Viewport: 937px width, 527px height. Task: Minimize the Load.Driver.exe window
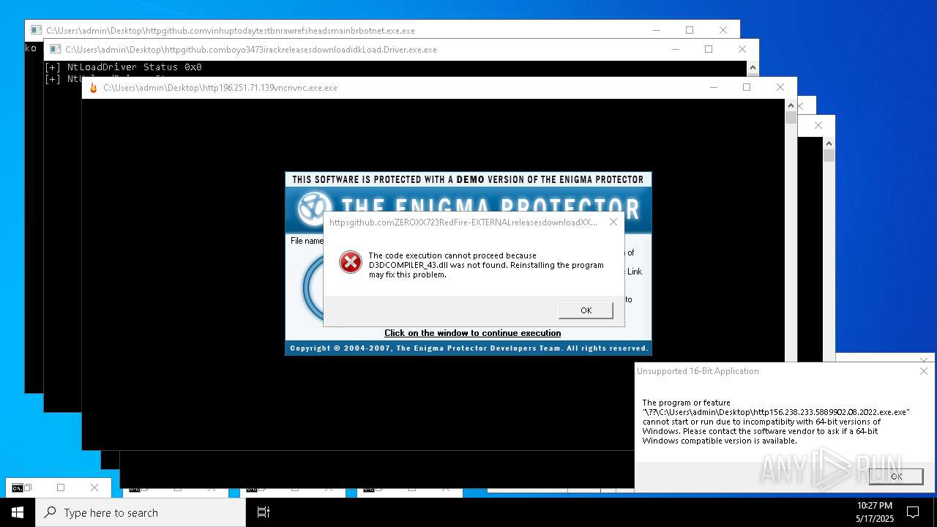coord(675,49)
